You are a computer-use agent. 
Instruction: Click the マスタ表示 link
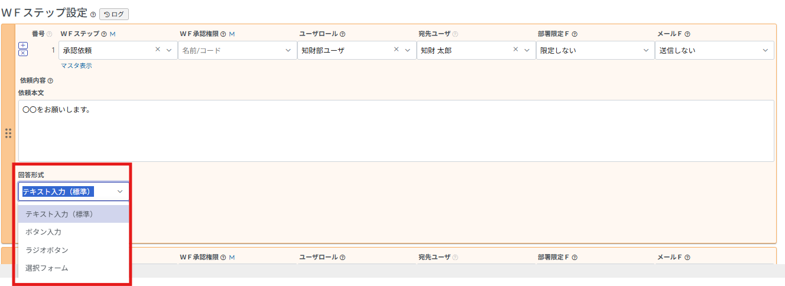76,66
